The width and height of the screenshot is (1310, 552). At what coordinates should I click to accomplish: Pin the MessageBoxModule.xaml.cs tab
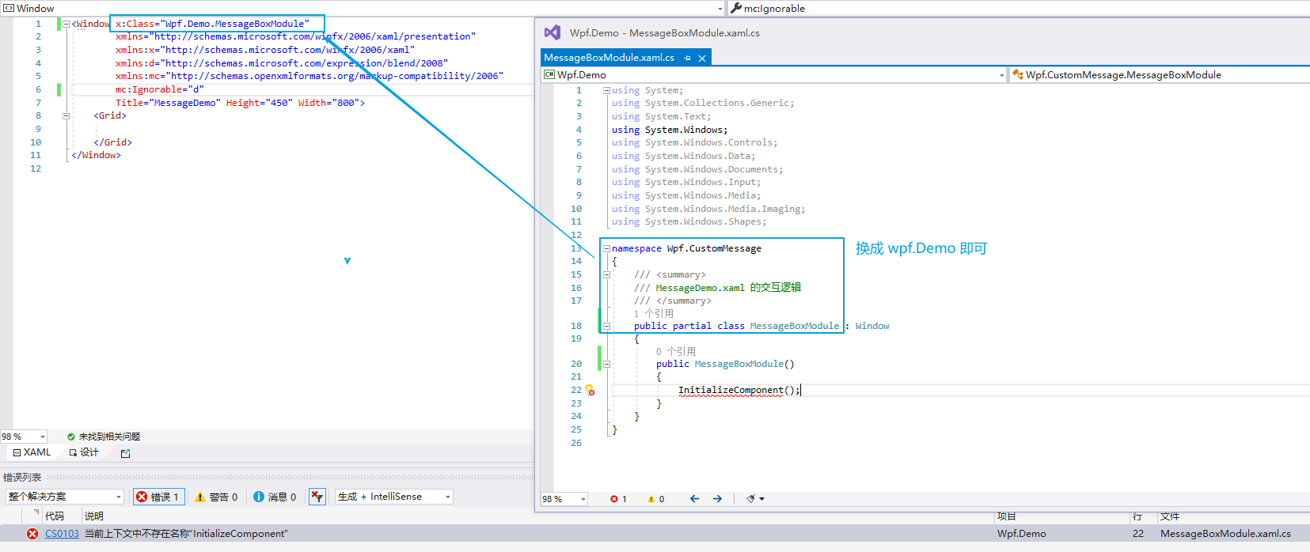pos(687,58)
